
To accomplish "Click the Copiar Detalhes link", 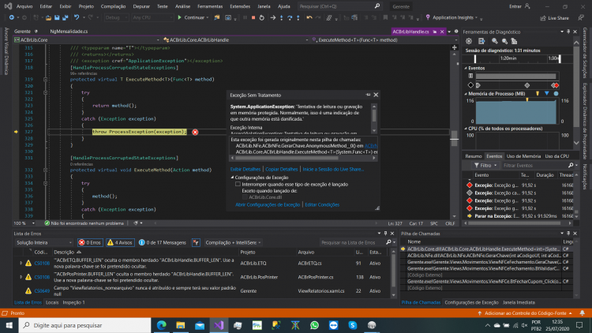I will click(281, 169).
